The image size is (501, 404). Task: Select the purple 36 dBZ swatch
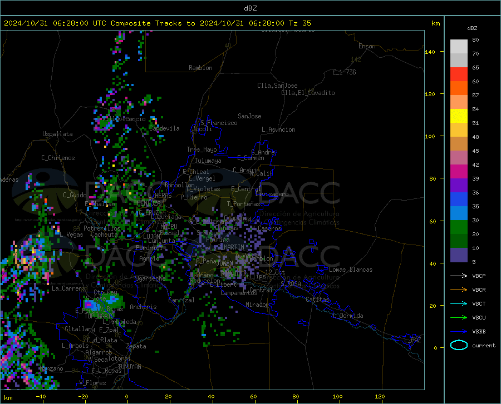point(459,186)
